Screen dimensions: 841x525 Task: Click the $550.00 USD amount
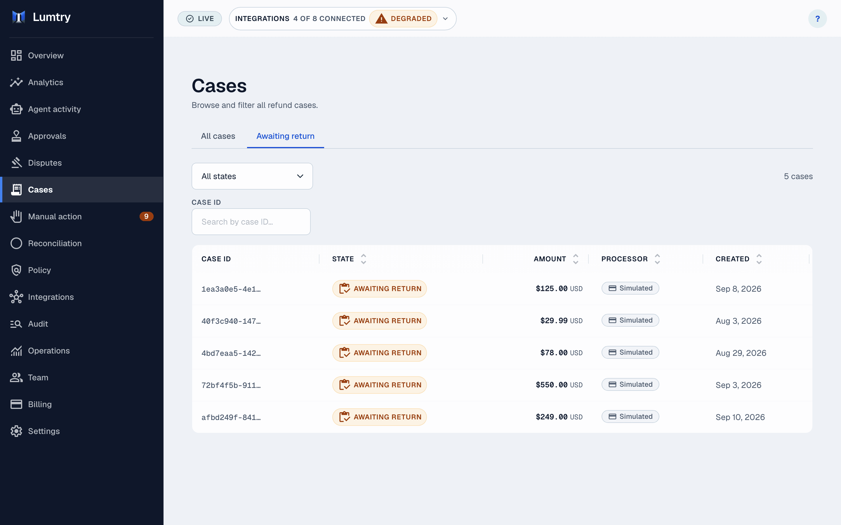[559, 385]
